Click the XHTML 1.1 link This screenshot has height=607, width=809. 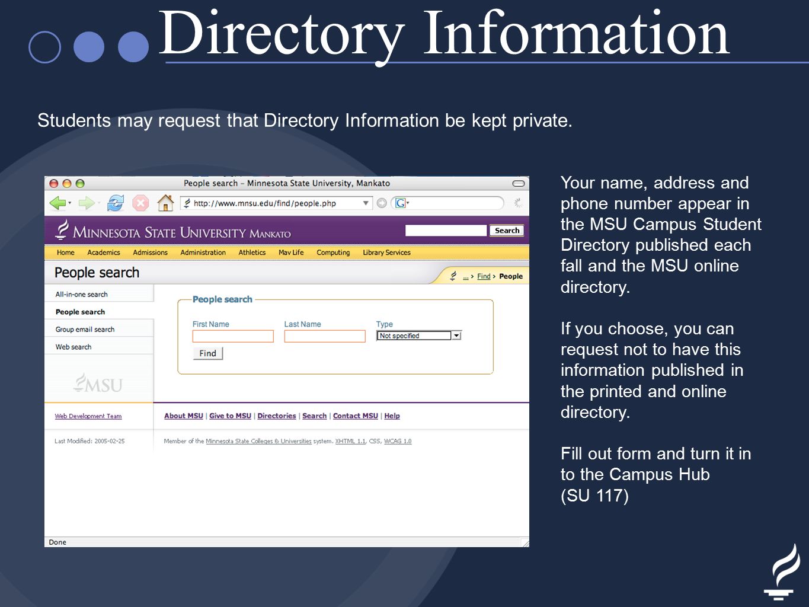(350, 441)
